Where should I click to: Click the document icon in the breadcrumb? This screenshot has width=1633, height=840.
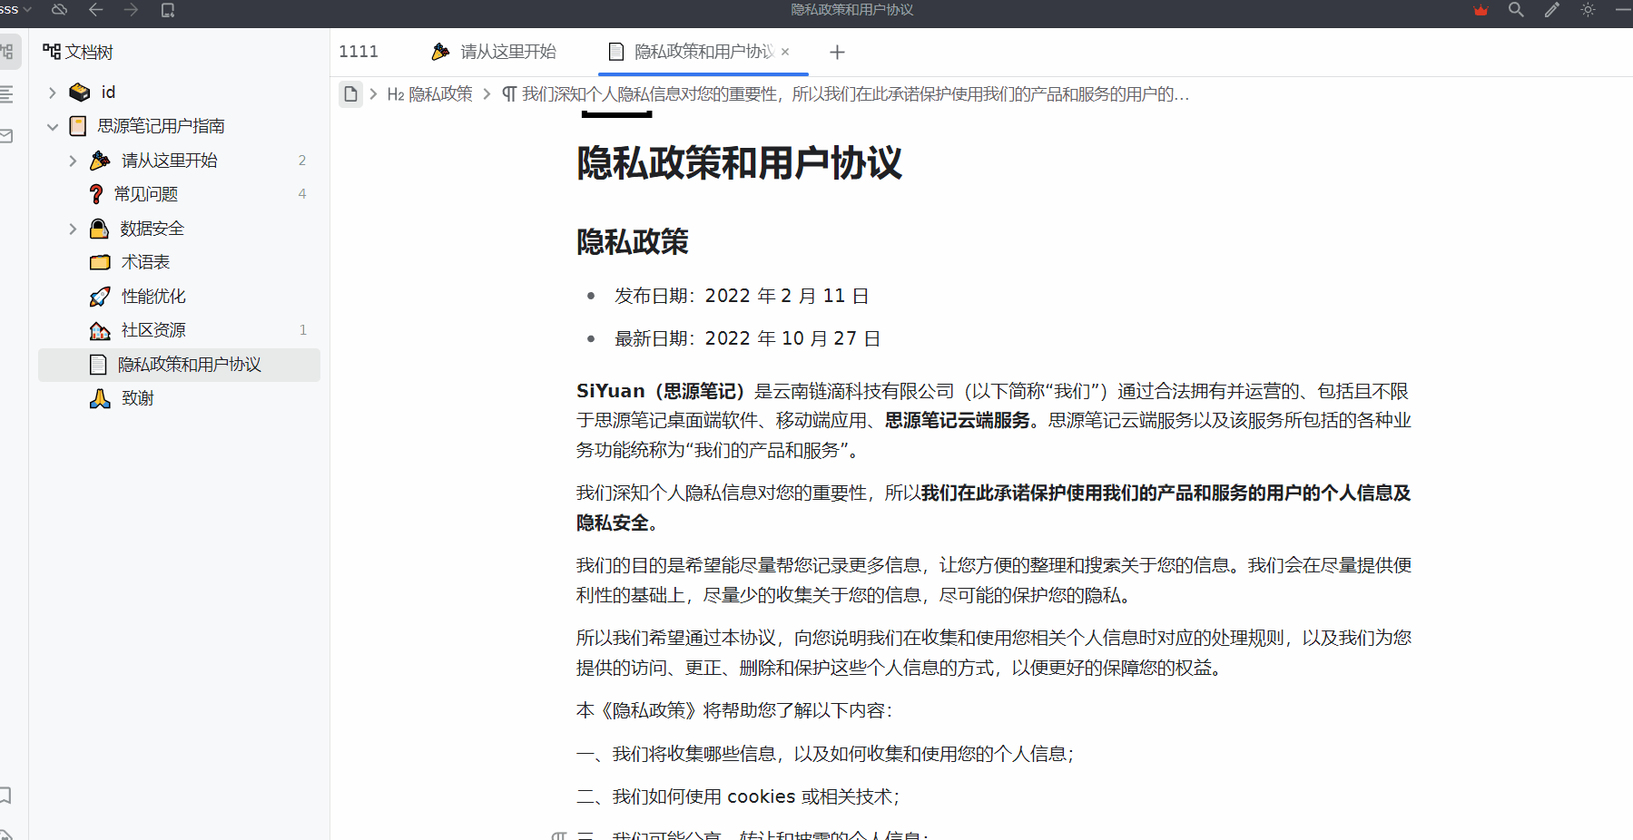coord(350,94)
